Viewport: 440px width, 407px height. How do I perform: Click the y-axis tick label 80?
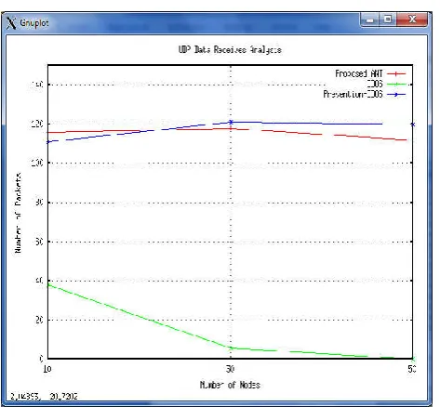pos(39,203)
